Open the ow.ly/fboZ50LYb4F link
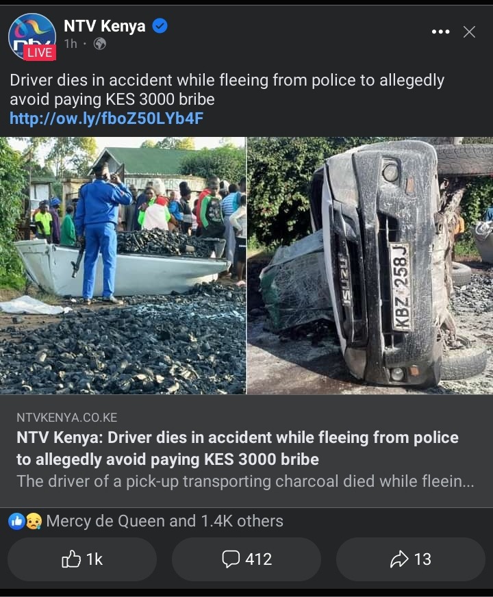Image resolution: width=493 pixels, height=597 pixels. tap(106, 118)
